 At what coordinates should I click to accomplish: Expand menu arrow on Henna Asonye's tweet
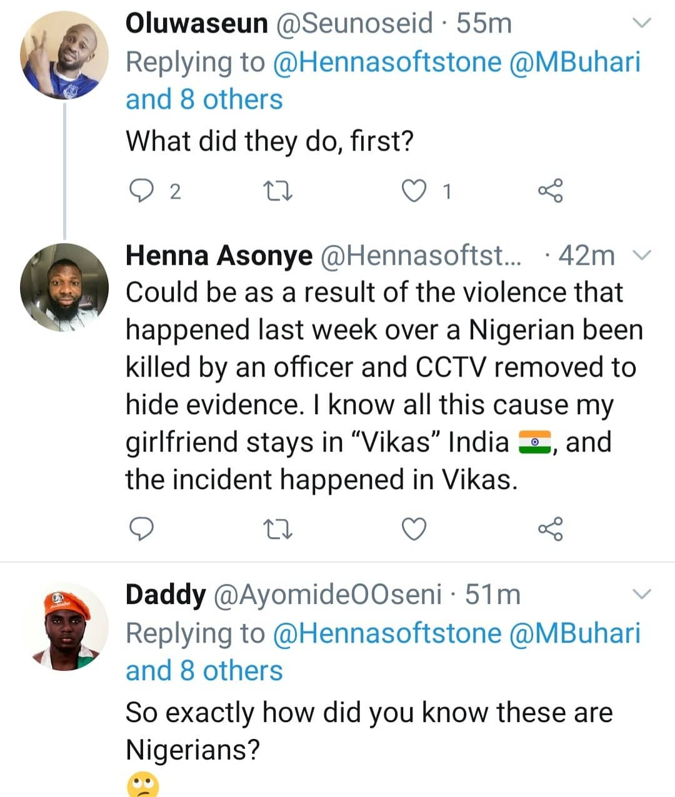[642, 255]
